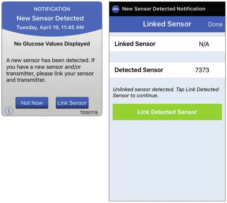Viewport: 227px width, 203px height.
Task: Click the Not Now button
Action: coord(32,103)
